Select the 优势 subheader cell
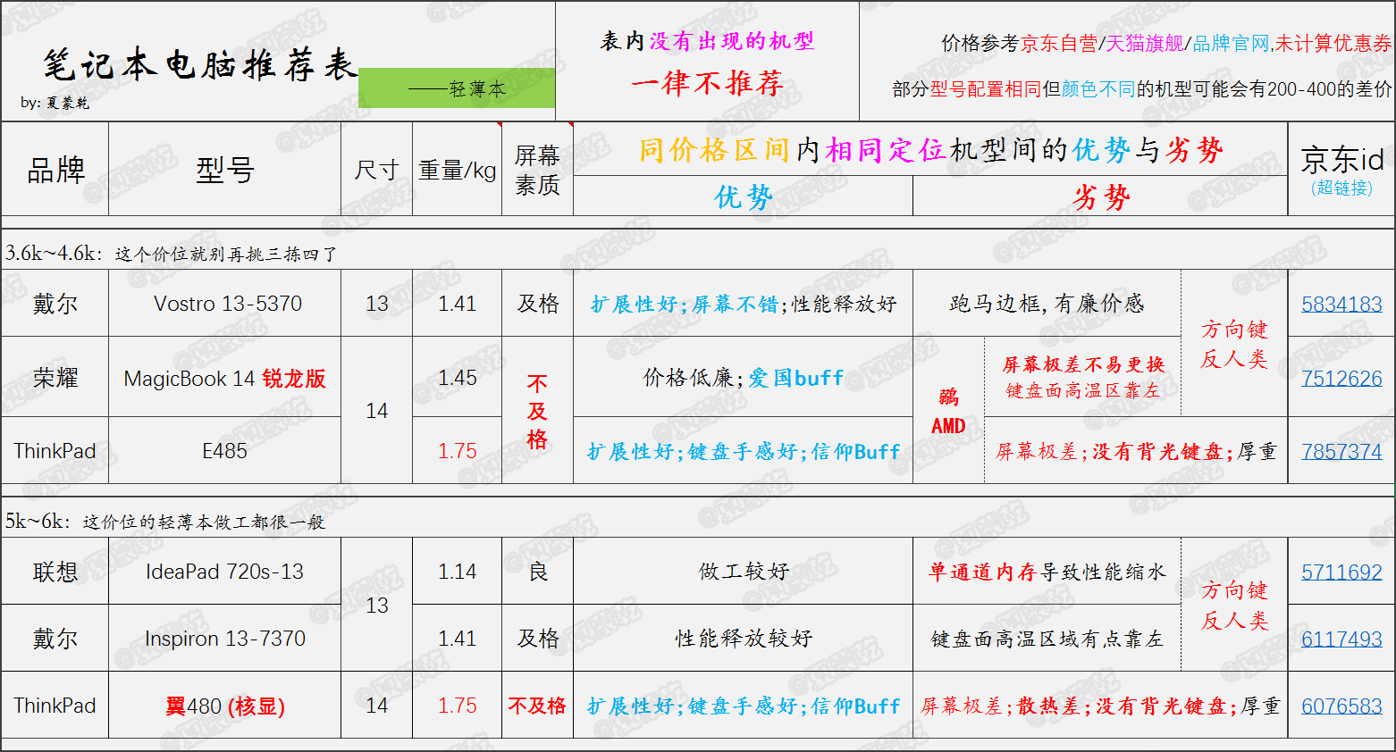Viewport: 1396px width, 752px height. 743,196
